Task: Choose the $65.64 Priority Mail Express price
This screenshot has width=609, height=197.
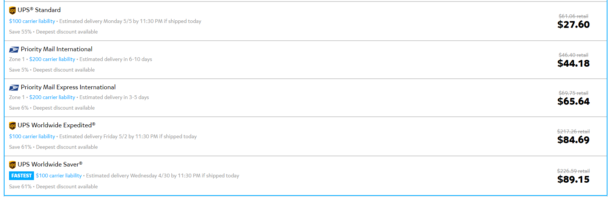Action: click(x=574, y=101)
